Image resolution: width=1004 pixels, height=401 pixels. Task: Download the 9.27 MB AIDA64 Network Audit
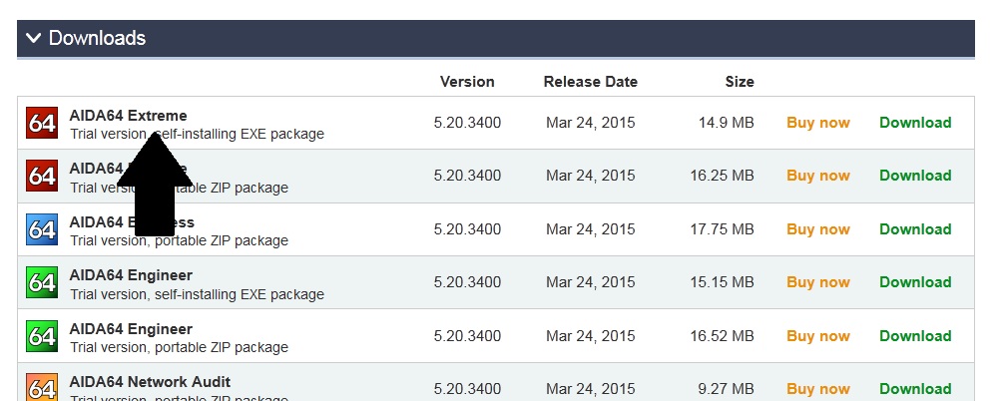[x=914, y=389]
